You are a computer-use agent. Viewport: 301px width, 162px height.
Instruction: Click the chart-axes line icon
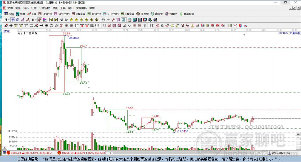pos(235,25)
